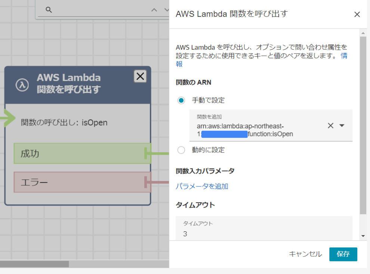Remove the Lambda block from the flow
Image resolution: width=370 pixels, height=274 pixels.
(x=141, y=76)
